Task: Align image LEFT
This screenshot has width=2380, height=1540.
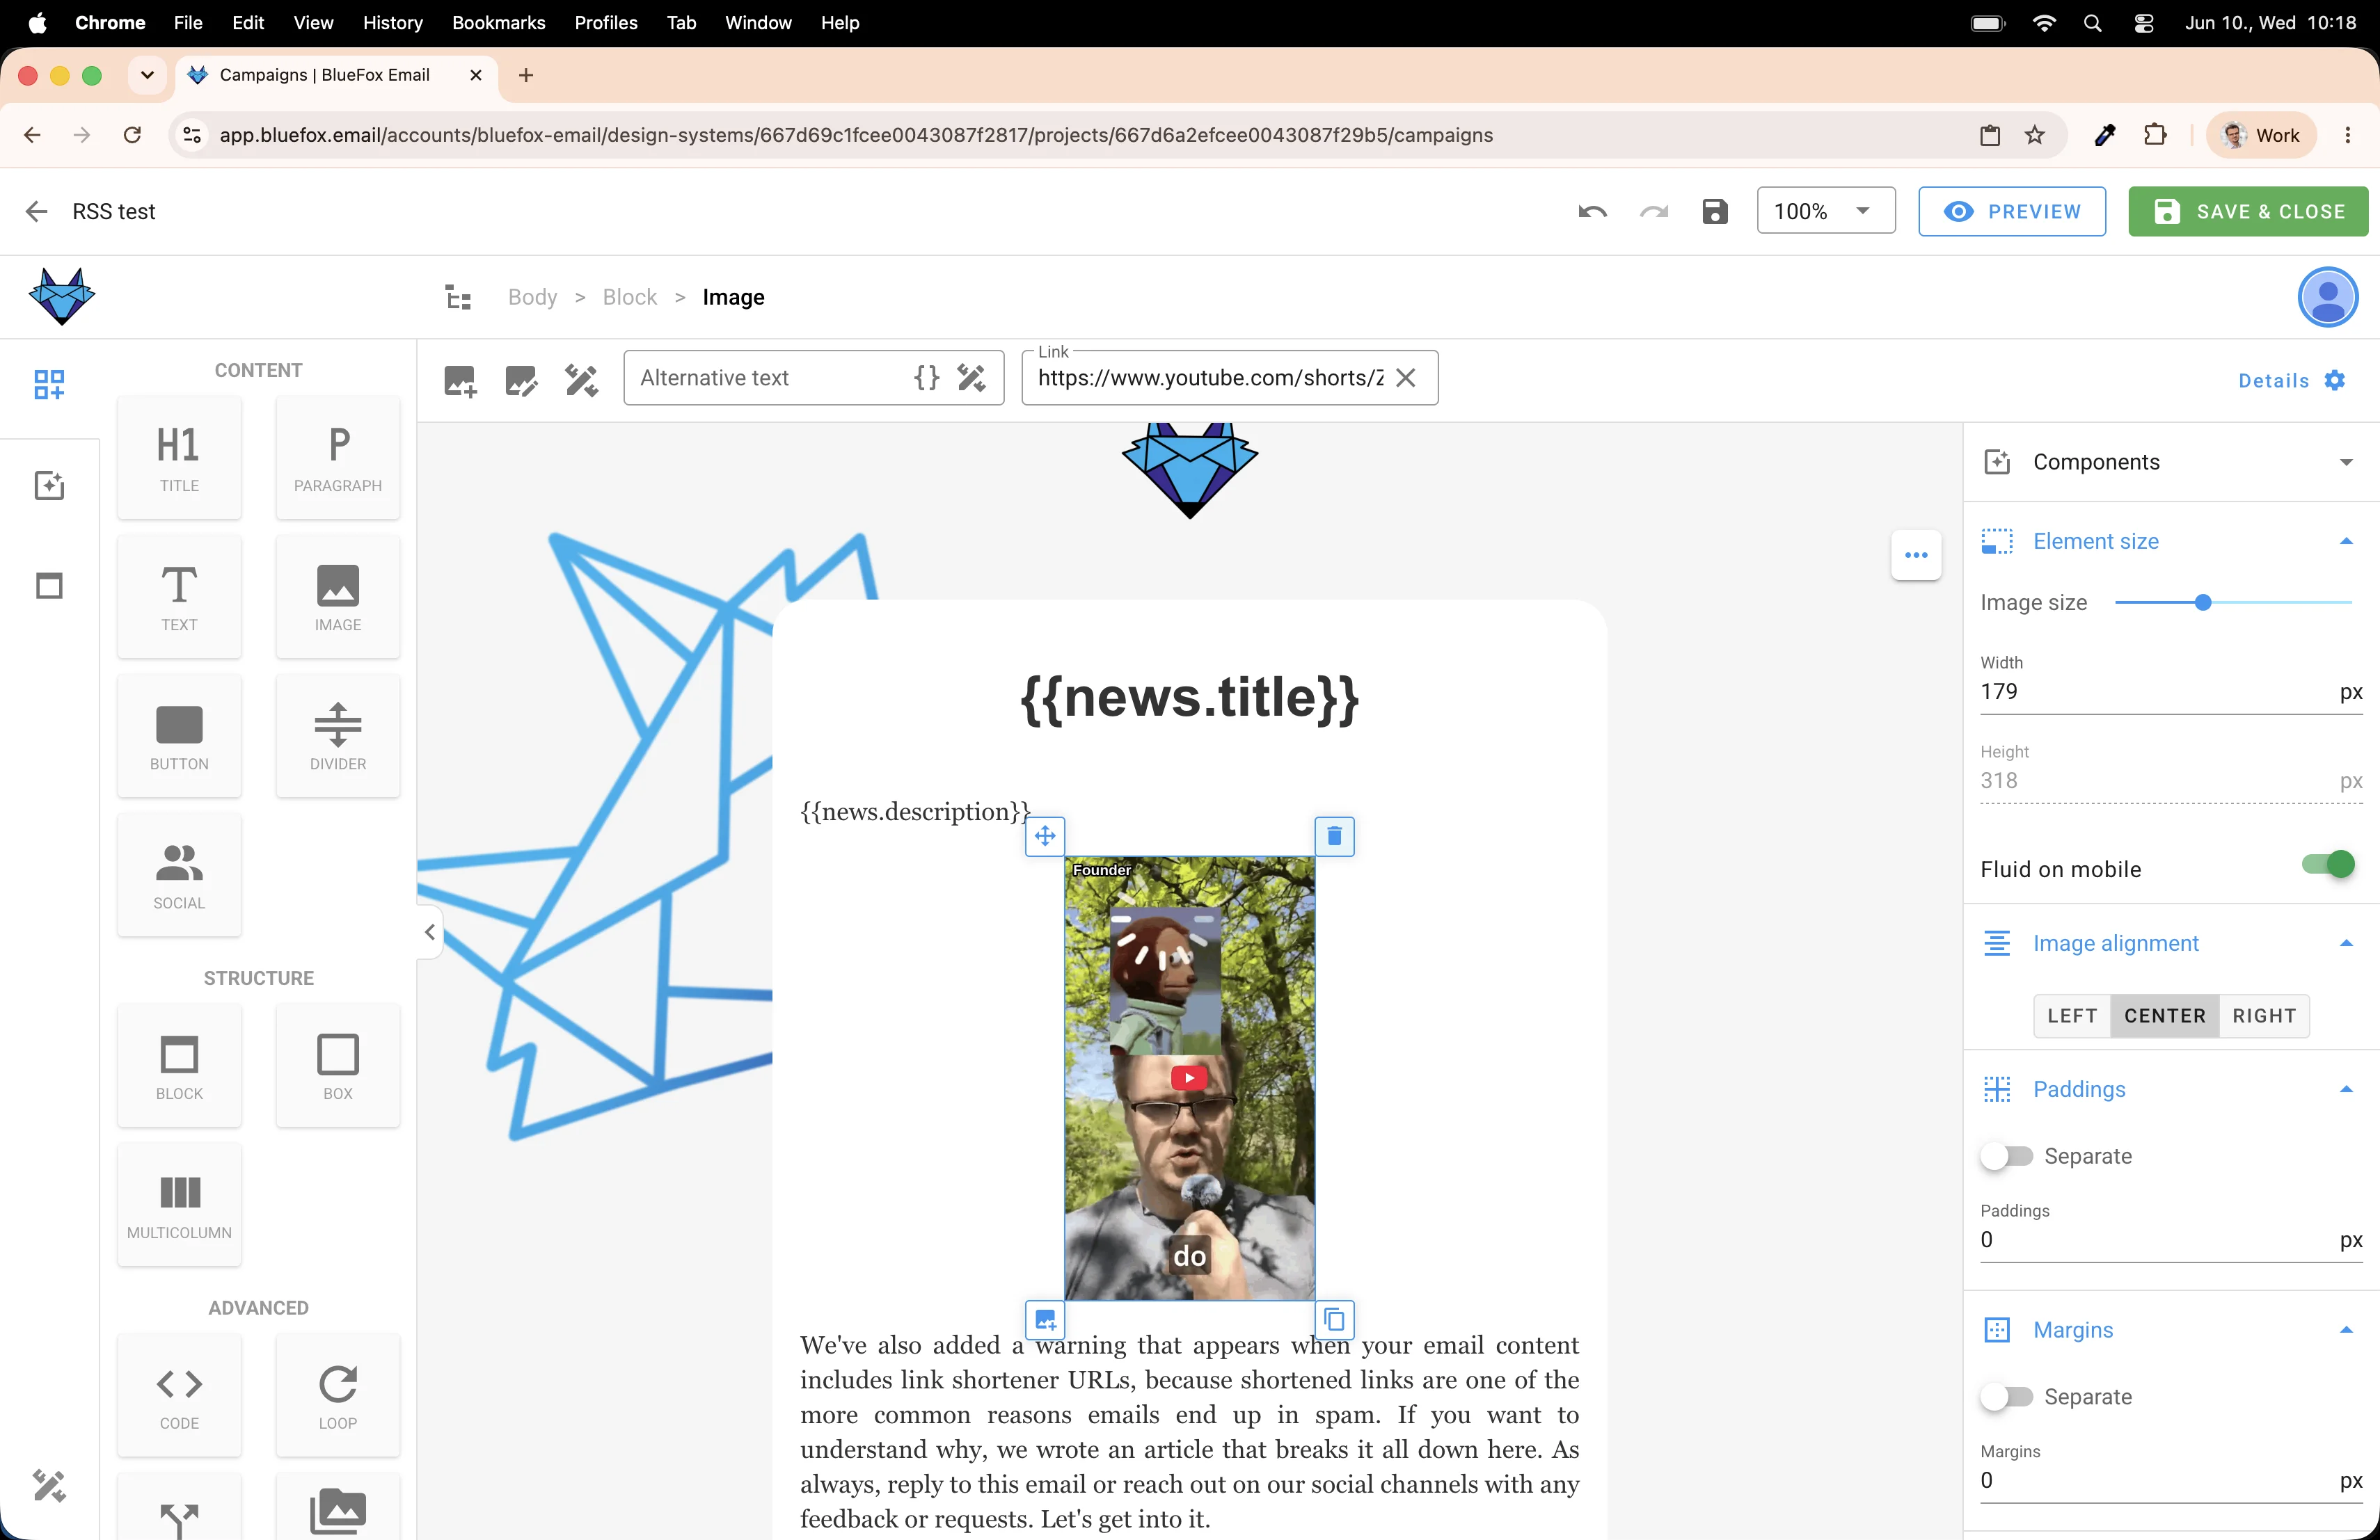Action: click(2072, 1016)
